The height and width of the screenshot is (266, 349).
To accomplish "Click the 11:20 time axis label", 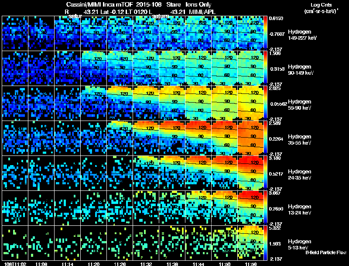I will 94,264.
